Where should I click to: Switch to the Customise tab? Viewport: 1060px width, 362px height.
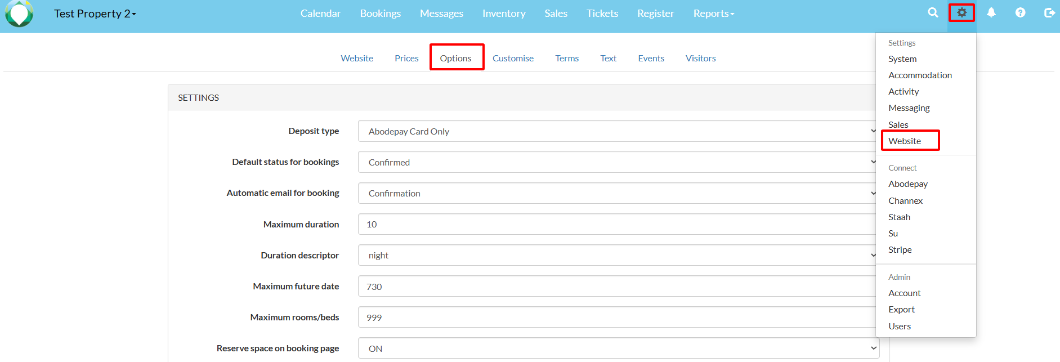[x=513, y=59]
